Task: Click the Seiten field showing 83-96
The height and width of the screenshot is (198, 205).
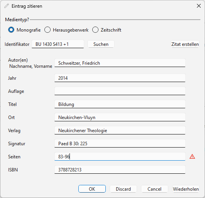Action: (120, 156)
